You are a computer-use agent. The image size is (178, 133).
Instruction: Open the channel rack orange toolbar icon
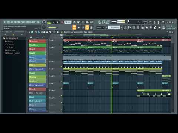coord(87,27)
